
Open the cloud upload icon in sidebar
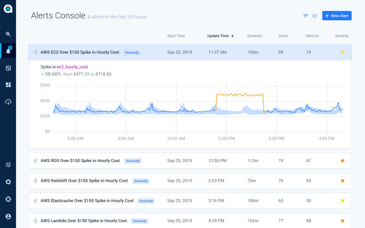[8, 102]
